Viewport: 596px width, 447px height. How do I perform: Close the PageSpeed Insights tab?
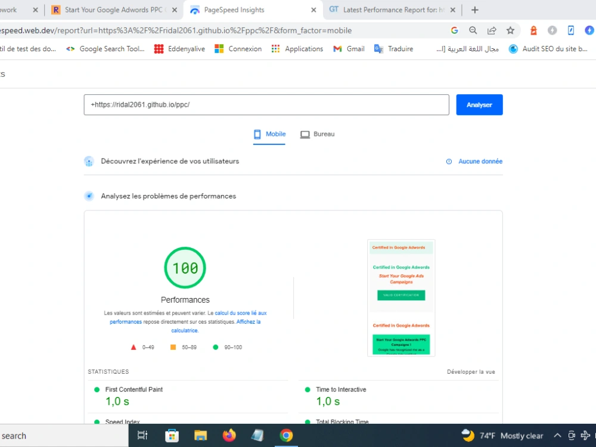coord(313,10)
